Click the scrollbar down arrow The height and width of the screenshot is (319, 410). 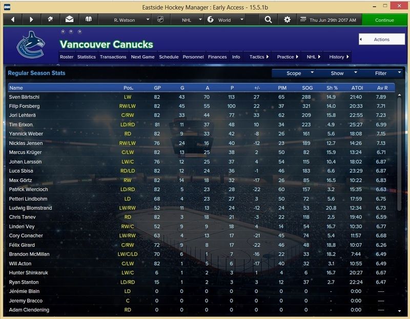pyautogui.click(x=399, y=311)
